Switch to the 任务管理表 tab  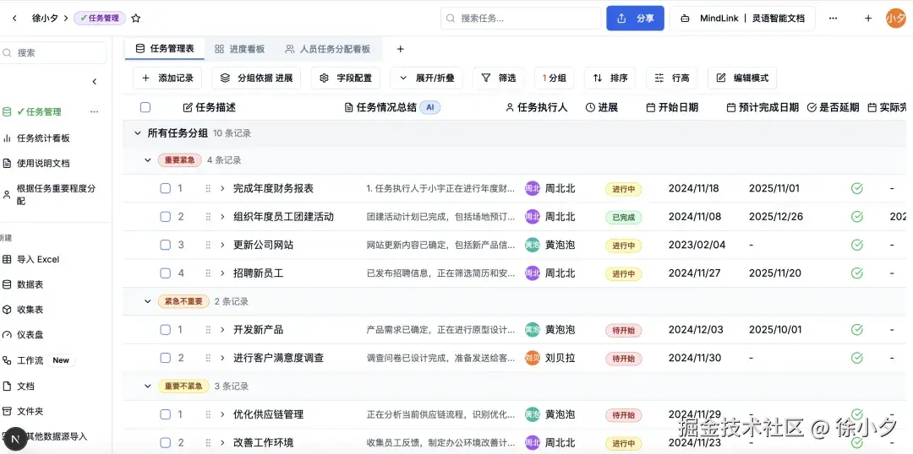coord(165,49)
